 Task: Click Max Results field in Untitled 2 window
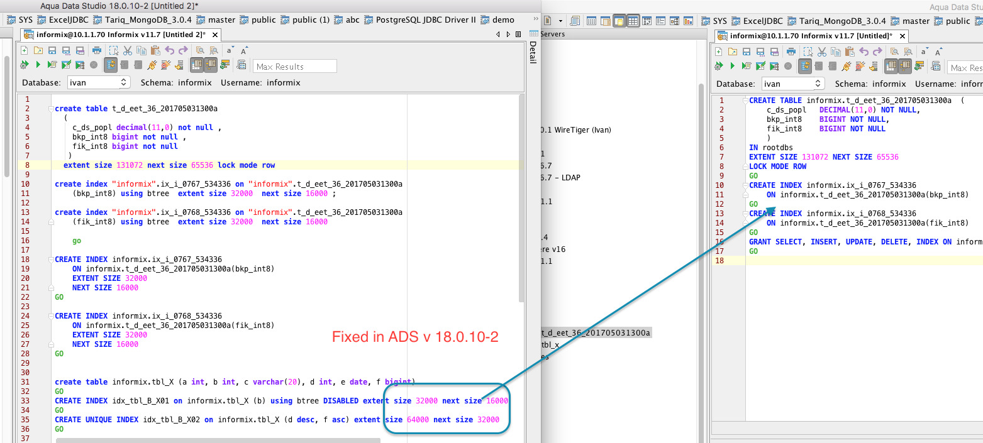pyautogui.click(x=294, y=66)
